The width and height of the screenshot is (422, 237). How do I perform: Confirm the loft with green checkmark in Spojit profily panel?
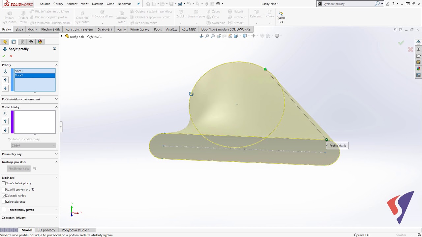pos(4,56)
